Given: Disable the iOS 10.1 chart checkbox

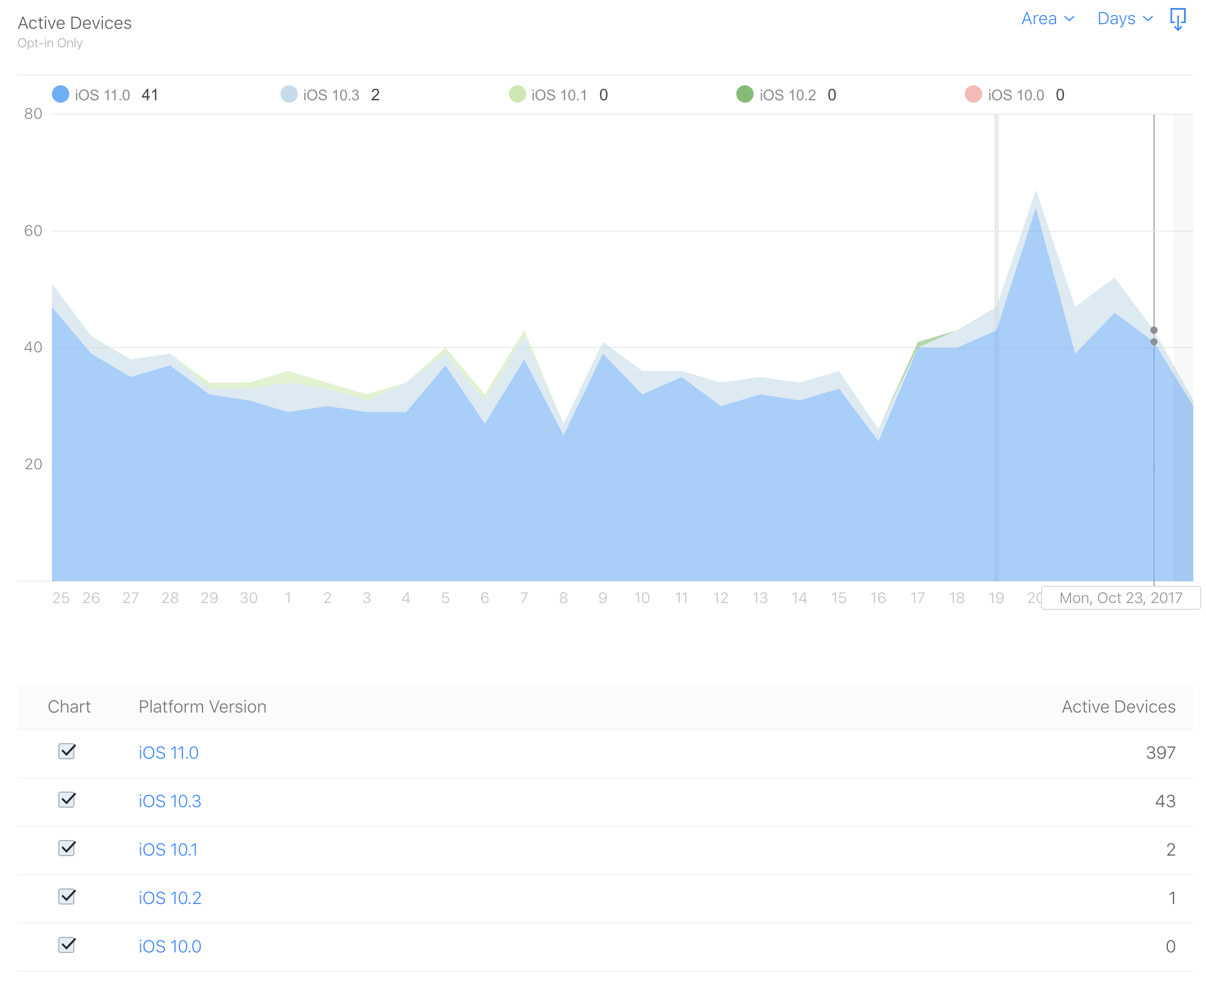Looking at the screenshot, I should coord(67,848).
